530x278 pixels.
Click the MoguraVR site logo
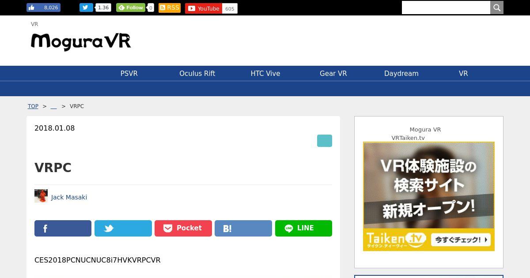(81, 41)
